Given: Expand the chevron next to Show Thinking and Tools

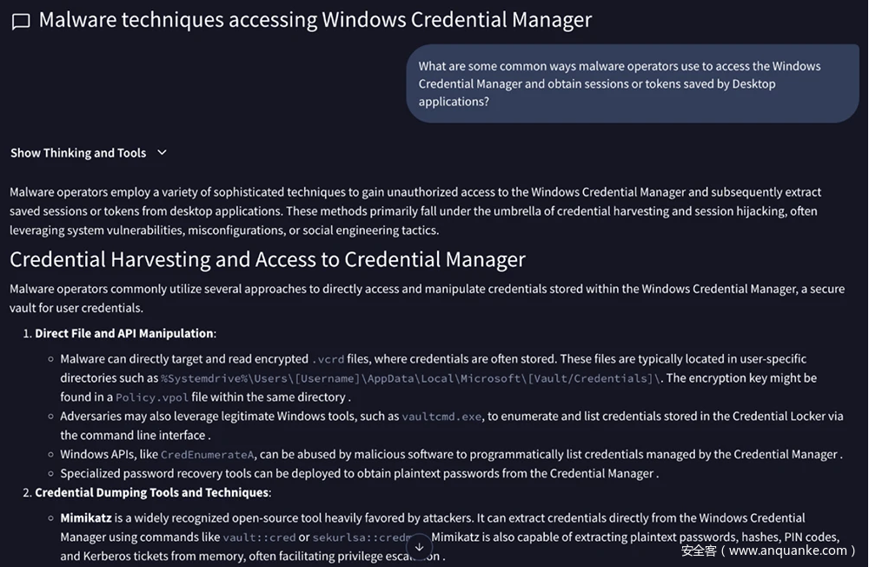Looking at the screenshot, I should [x=162, y=153].
